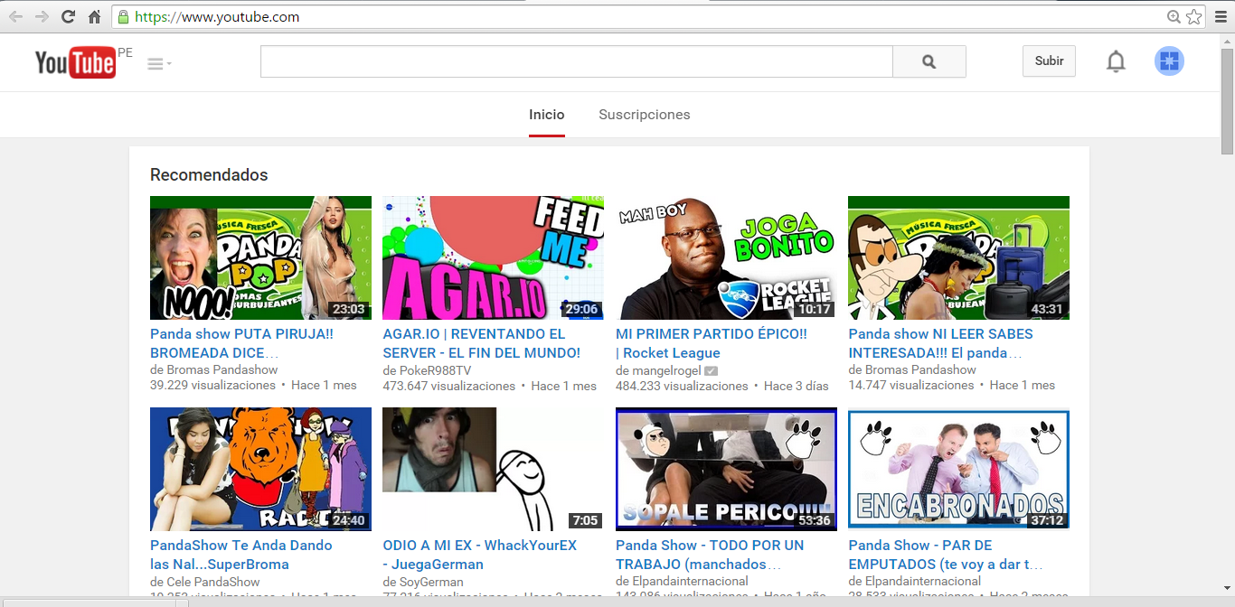Open the YouTube guide menu dropdown
This screenshot has width=1235, height=607.
[x=159, y=63]
